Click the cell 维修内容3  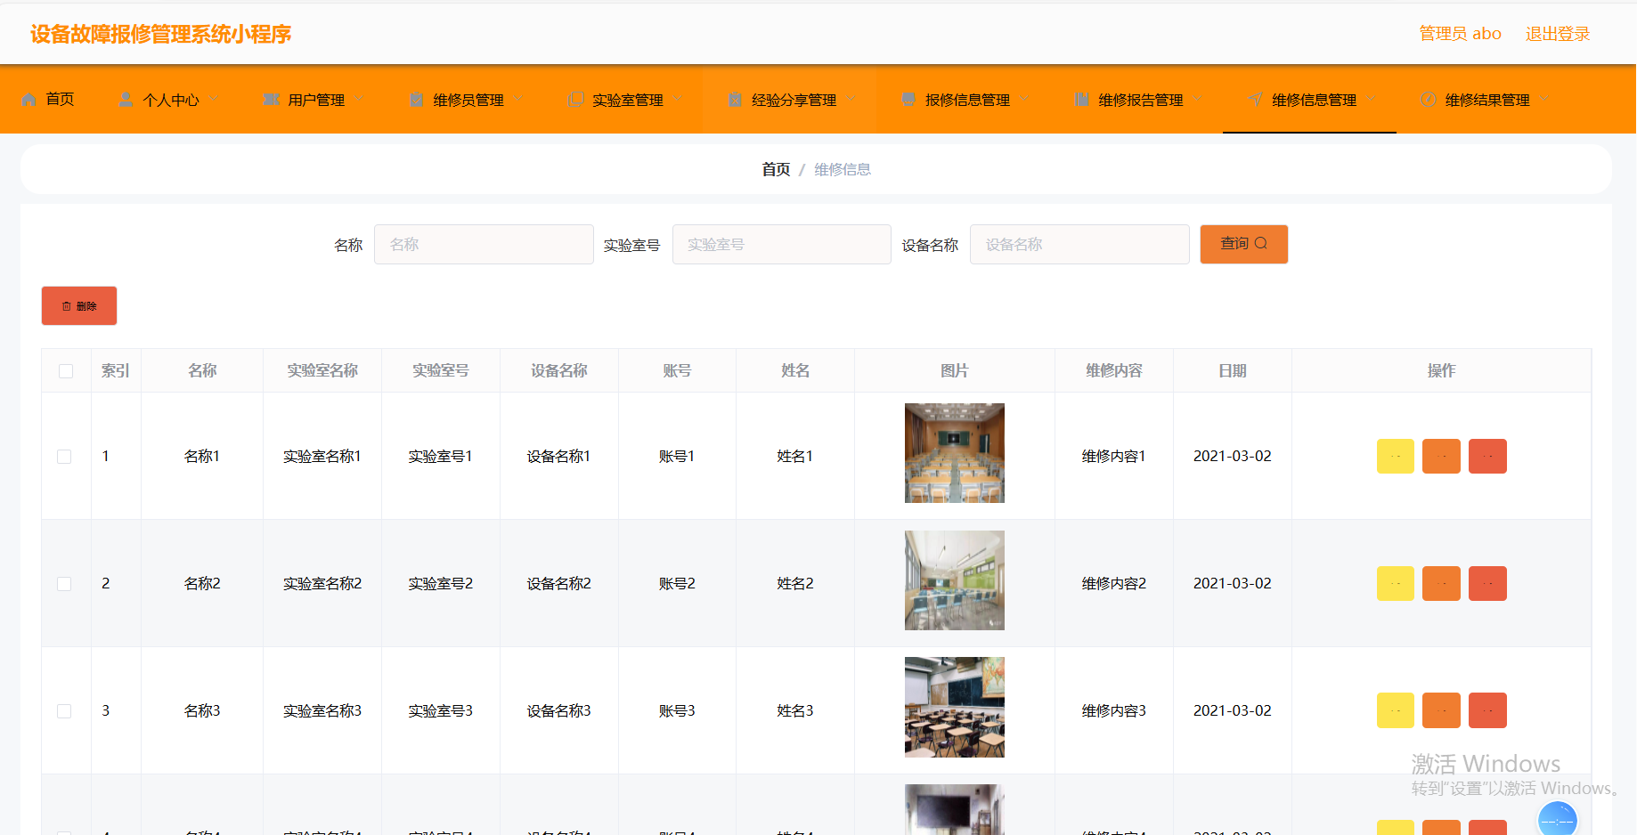1114,710
